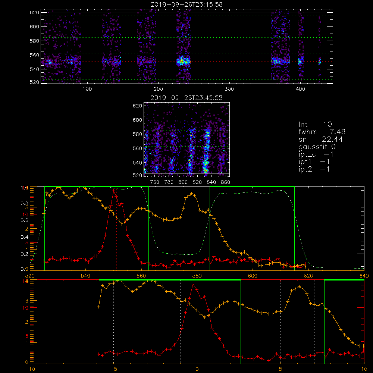Click the '-5' label on the bottom axis
Screen dimensions: 373x373
pyautogui.click(x=113, y=369)
